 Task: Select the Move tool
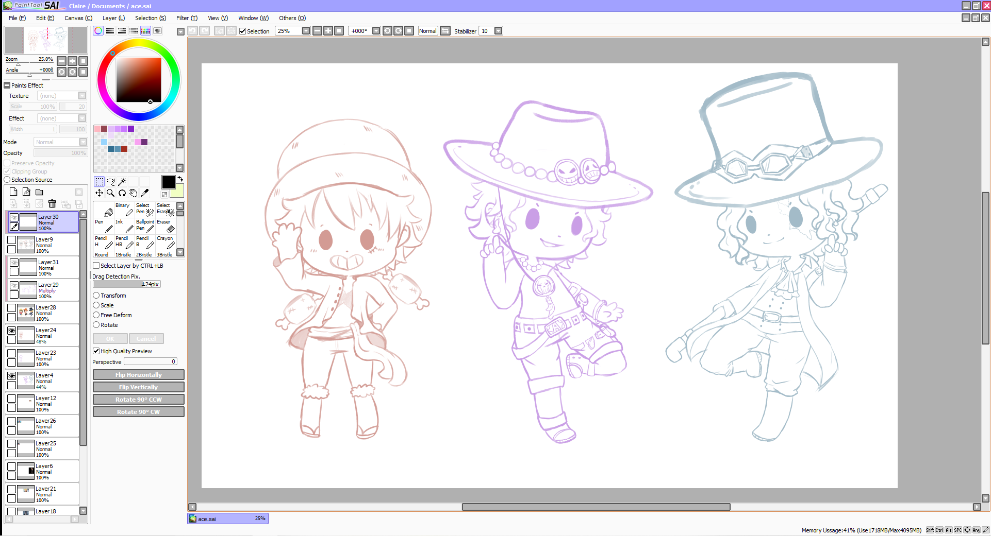point(99,193)
